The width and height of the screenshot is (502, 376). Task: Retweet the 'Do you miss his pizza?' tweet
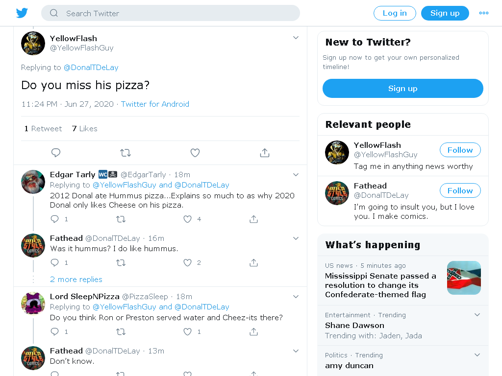tap(125, 153)
